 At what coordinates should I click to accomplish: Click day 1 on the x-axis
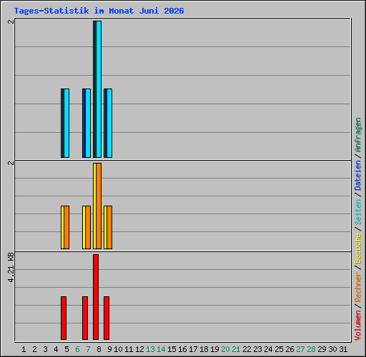pyautogui.click(x=24, y=349)
